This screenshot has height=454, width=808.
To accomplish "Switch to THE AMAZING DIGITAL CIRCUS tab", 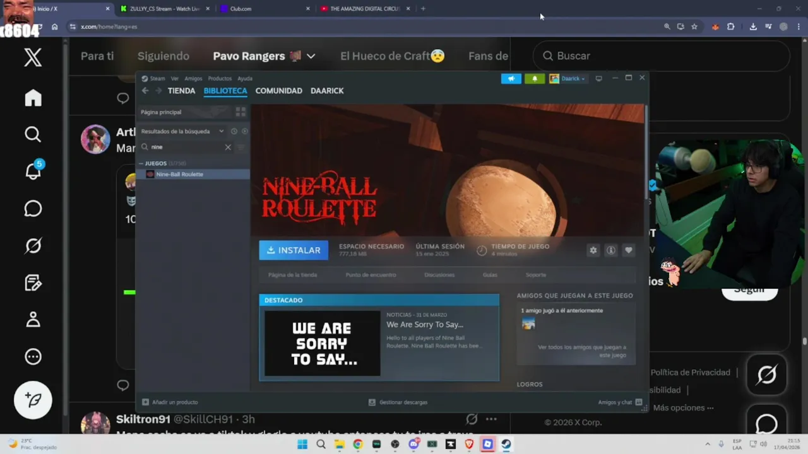I will pos(365,9).
